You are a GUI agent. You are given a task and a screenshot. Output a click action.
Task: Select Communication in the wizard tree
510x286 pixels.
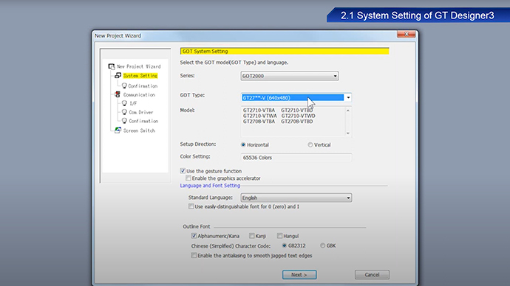click(x=139, y=94)
